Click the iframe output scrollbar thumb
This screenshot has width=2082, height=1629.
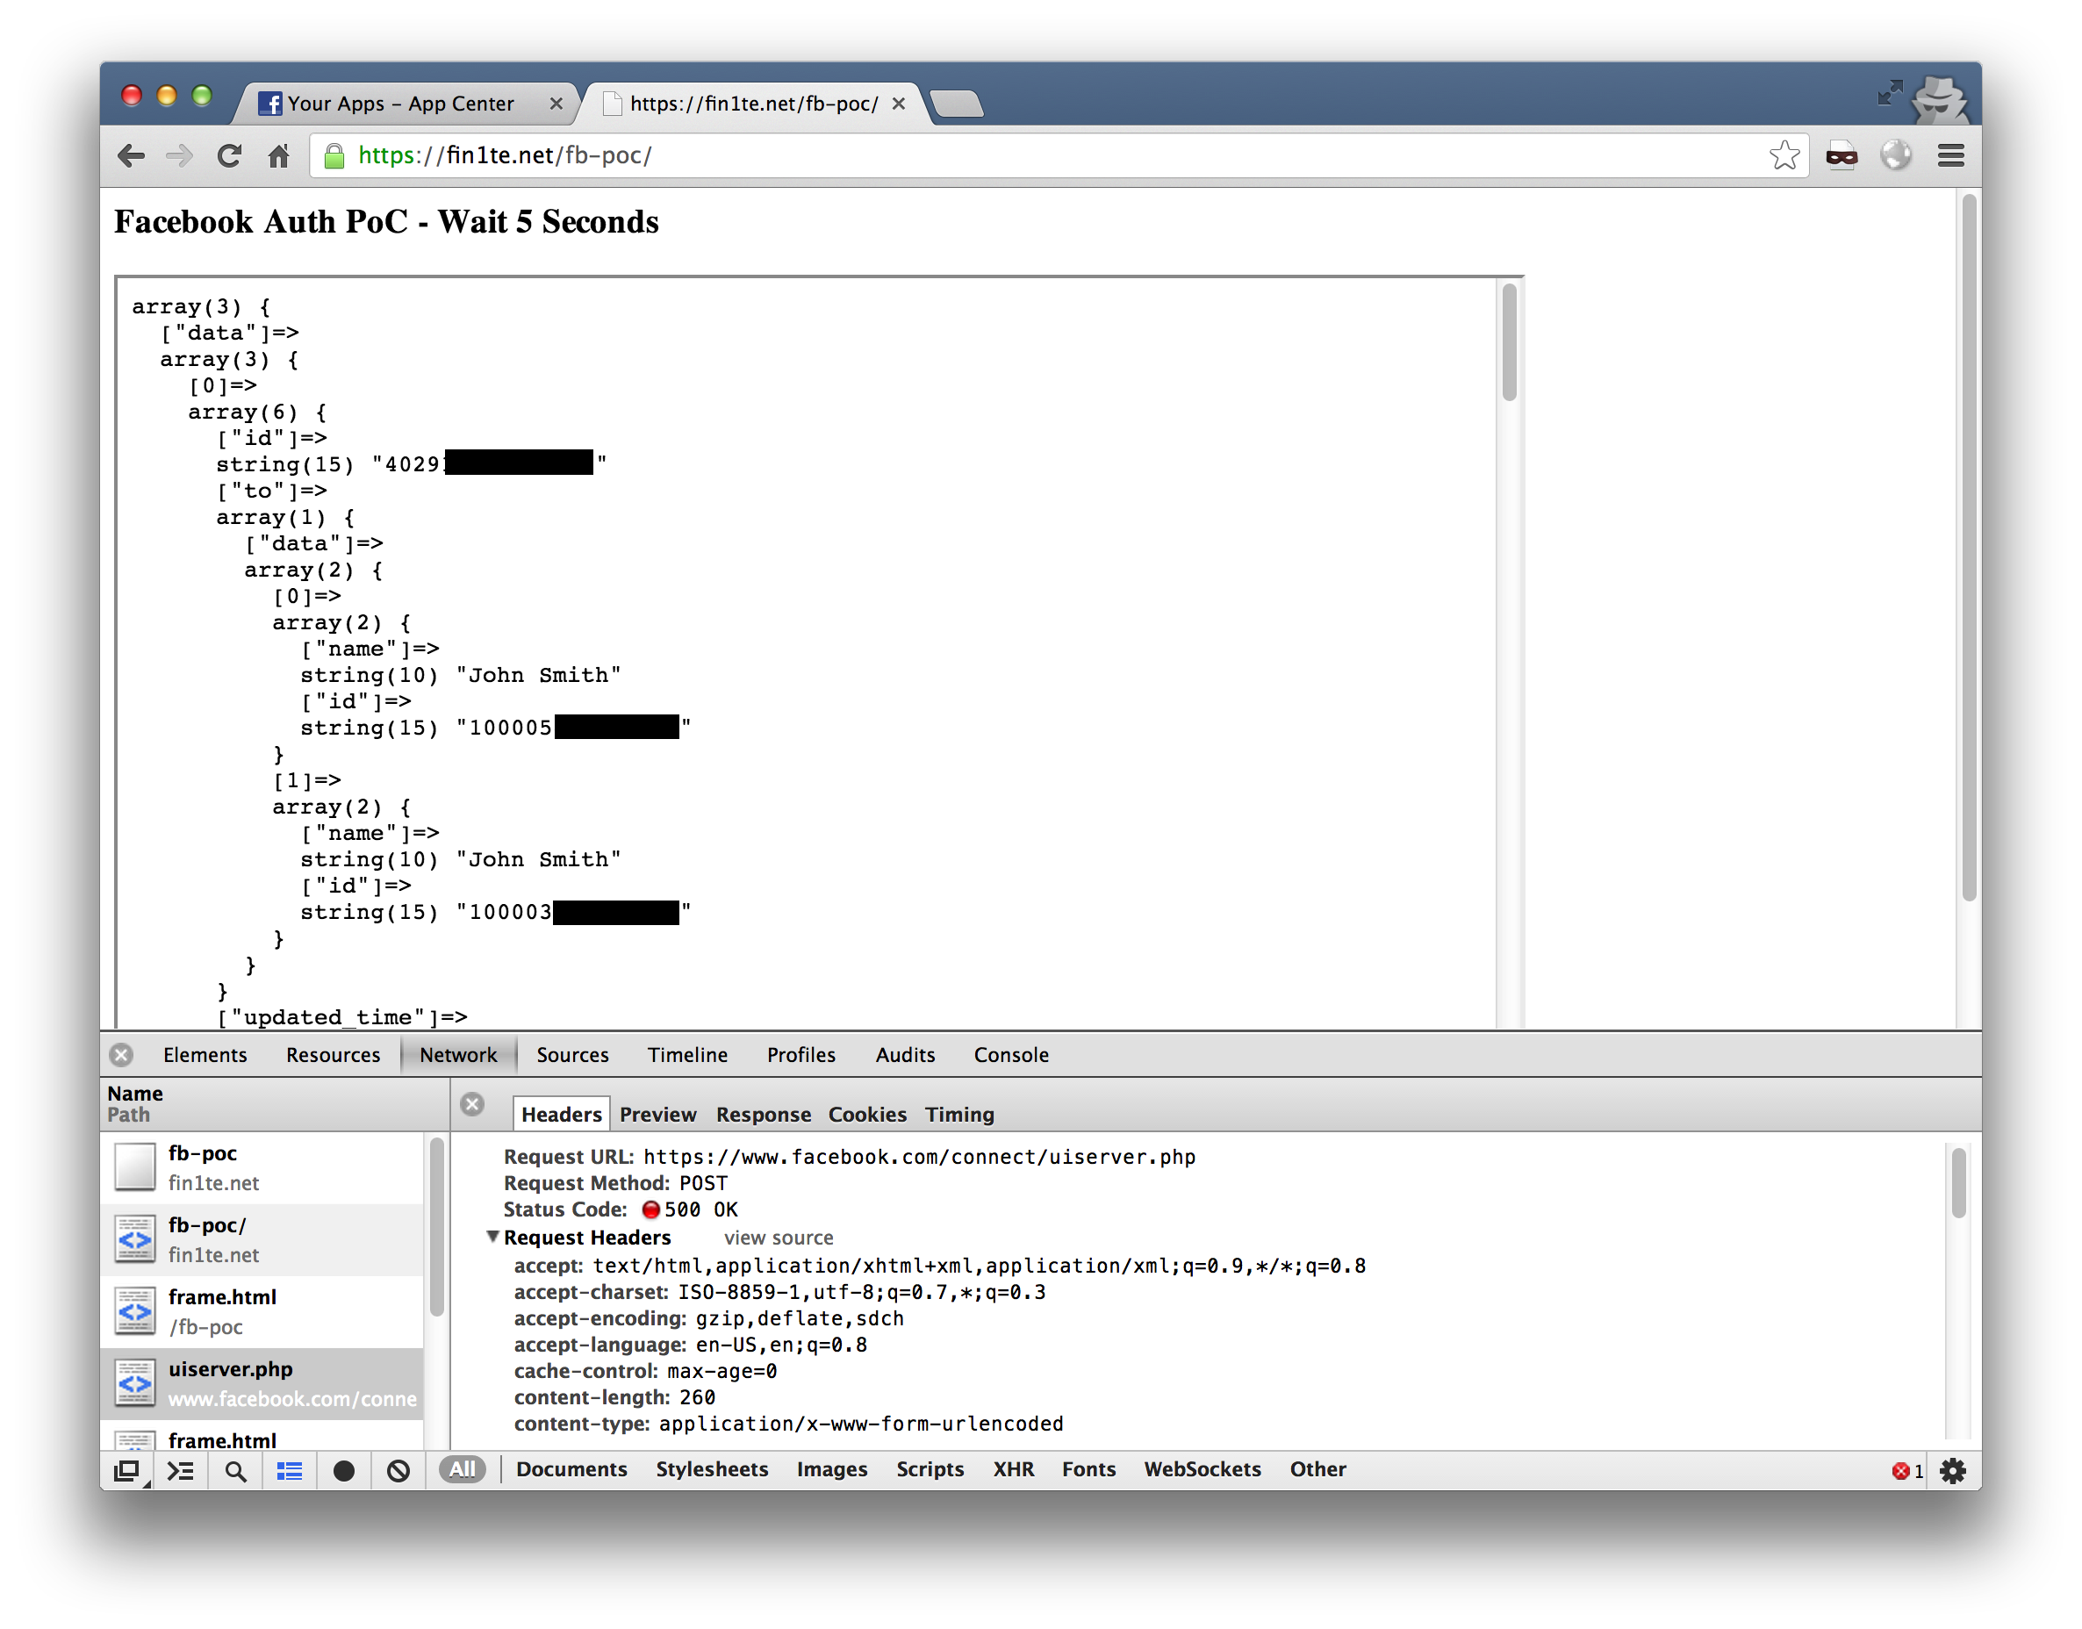[x=1509, y=342]
